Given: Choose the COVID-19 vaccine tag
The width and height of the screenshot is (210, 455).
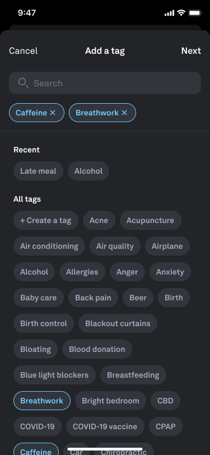Looking at the screenshot, I should pyautogui.click(x=105, y=426).
